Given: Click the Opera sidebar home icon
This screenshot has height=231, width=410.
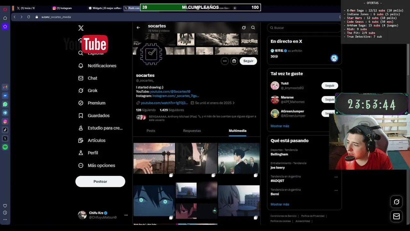Looking at the screenshot, I should click(5, 18).
